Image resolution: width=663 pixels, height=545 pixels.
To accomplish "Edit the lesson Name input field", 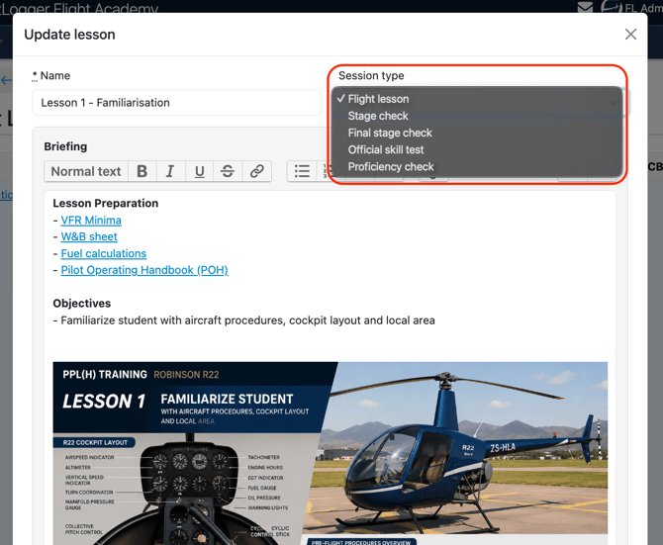I will [177, 103].
